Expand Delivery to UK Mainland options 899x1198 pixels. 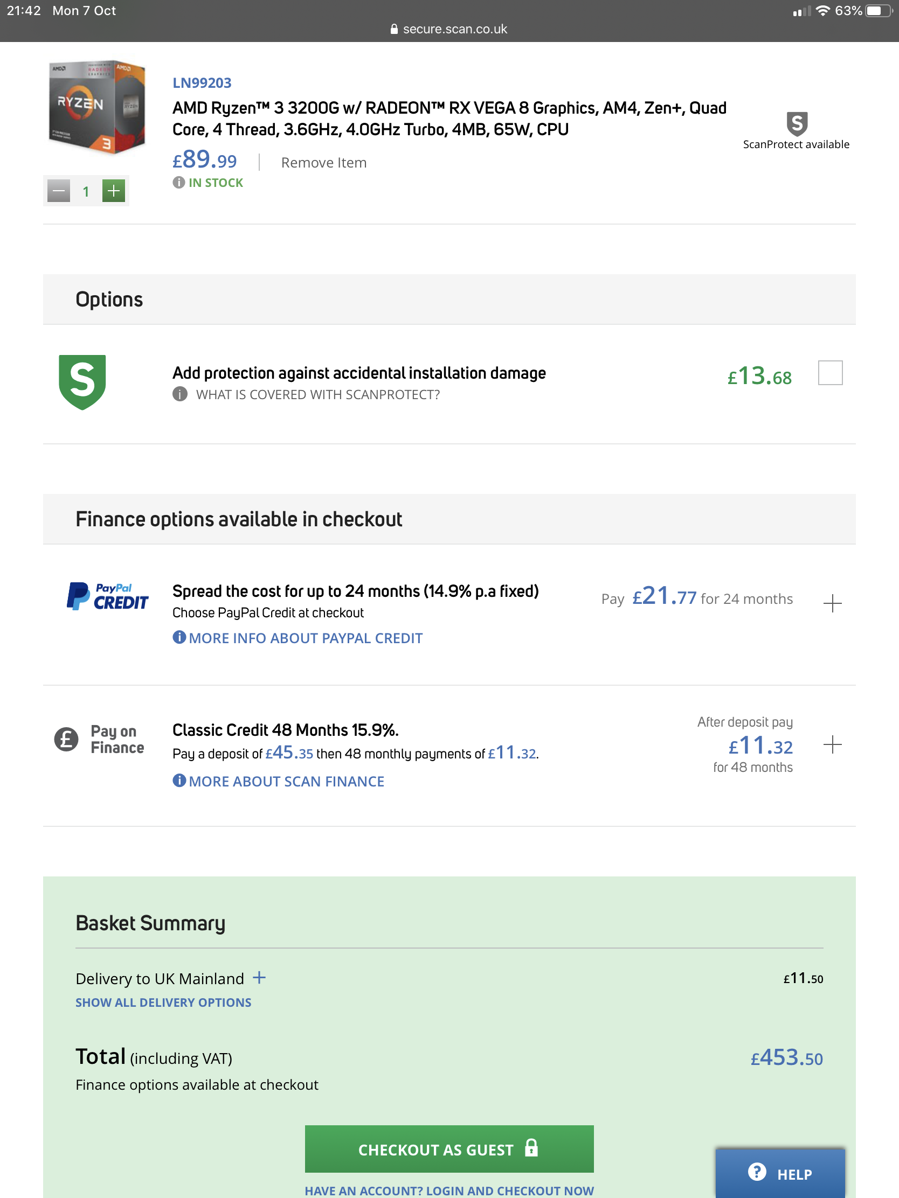[260, 978]
